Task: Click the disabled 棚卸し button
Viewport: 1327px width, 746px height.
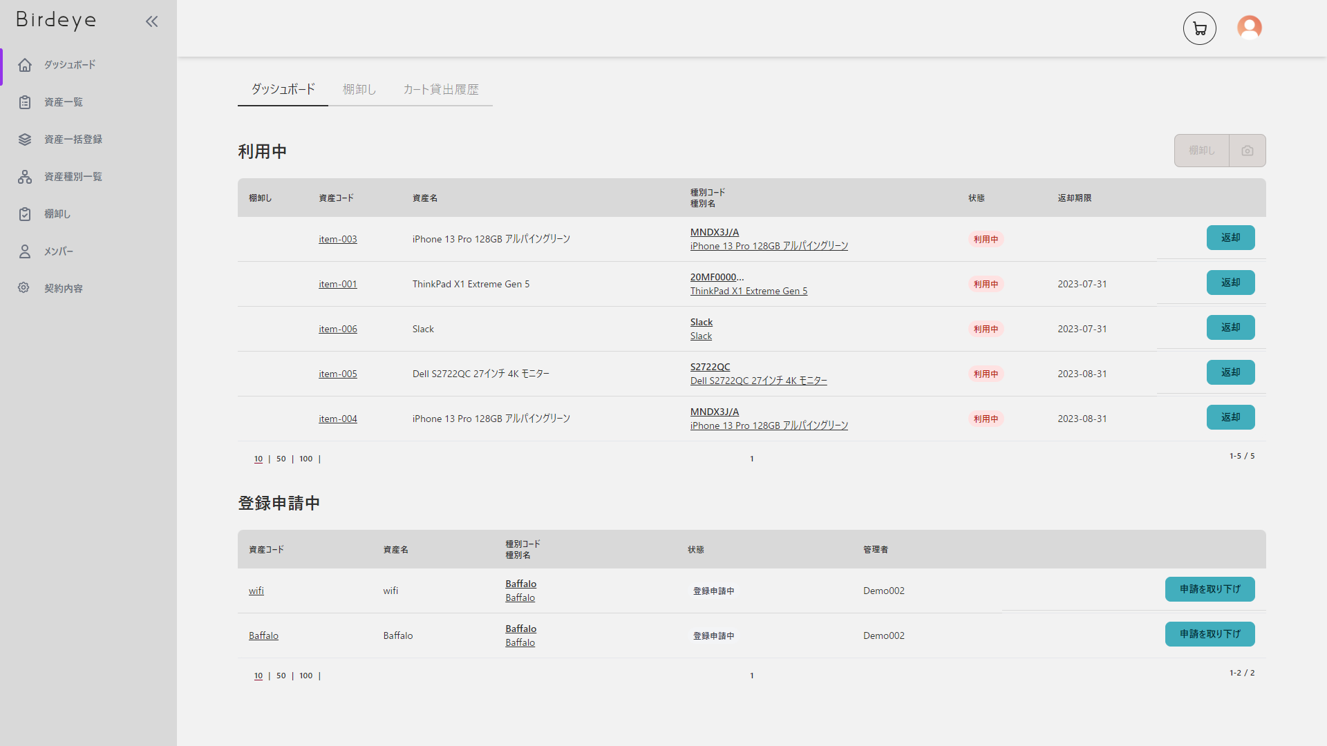Action: click(1201, 151)
